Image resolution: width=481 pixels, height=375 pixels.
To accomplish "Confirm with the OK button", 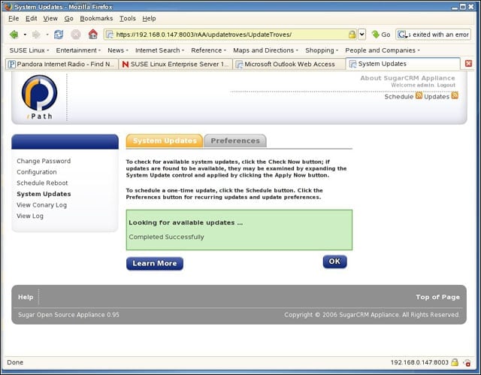I will [x=334, y=262].
